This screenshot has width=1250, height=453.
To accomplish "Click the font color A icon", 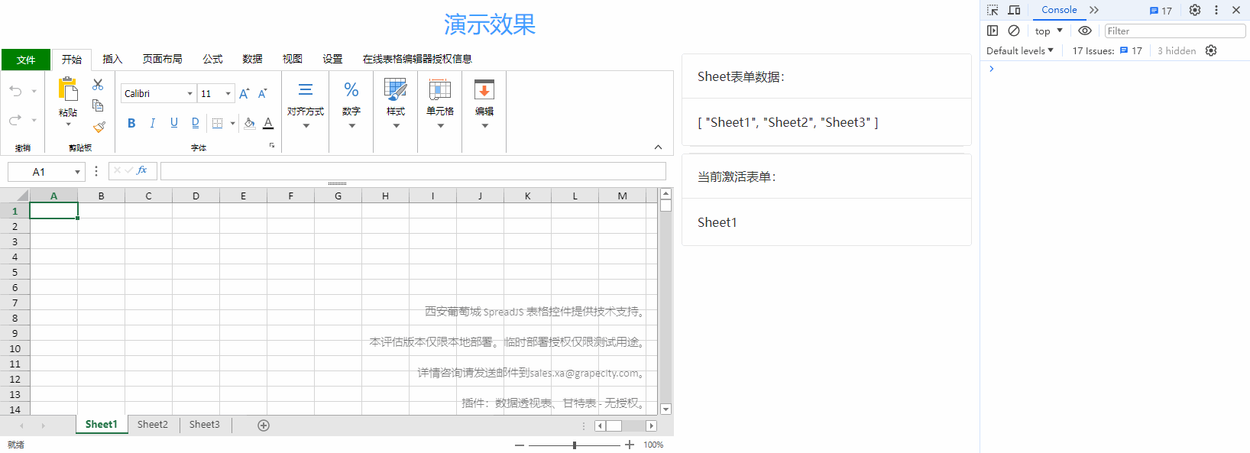I will 268,123.
